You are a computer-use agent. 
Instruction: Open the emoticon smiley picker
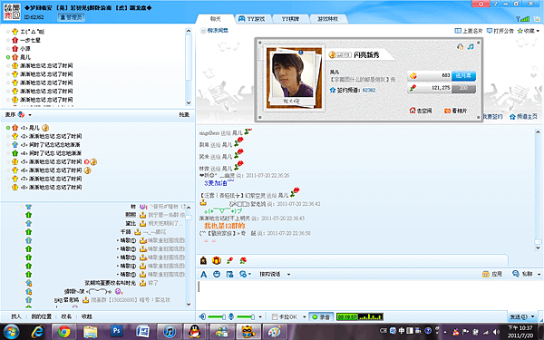tap(217, 274)
